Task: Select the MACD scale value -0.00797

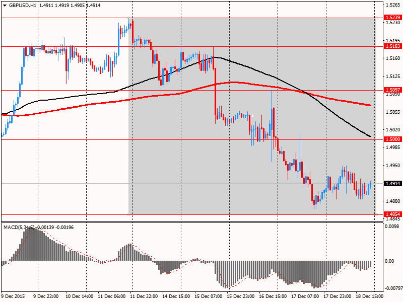Action: (393, 288)
